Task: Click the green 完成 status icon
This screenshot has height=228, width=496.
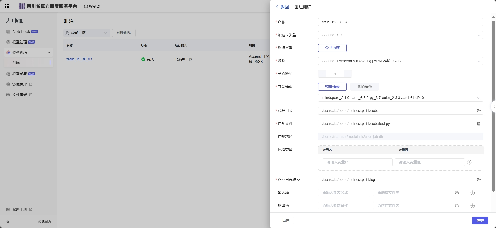Action: pyautogui.click(x=143, y=59)
